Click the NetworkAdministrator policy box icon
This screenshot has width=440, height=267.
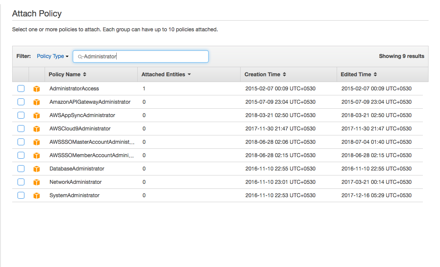click(37, 182)
